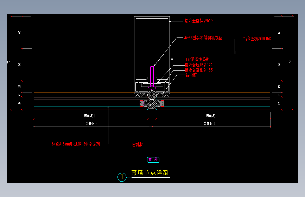Select the 密封胶 sealant label
Image resolution: width=305 pixels, height=197 pixels.
pyautogui.click(x=138, y=144)
